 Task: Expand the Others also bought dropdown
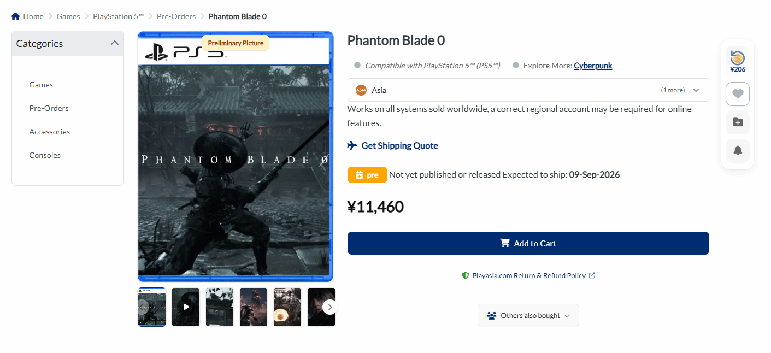tap(528, 316)
